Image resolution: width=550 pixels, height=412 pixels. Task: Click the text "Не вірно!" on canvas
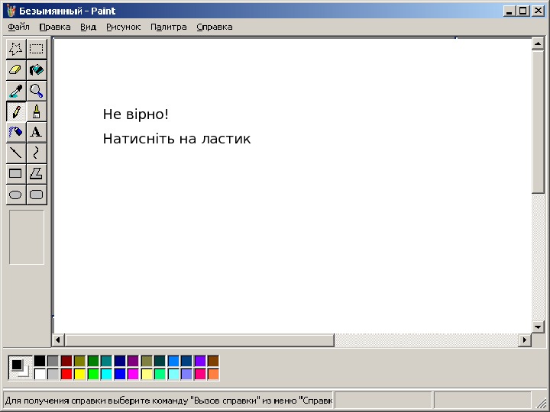(136, 114)
